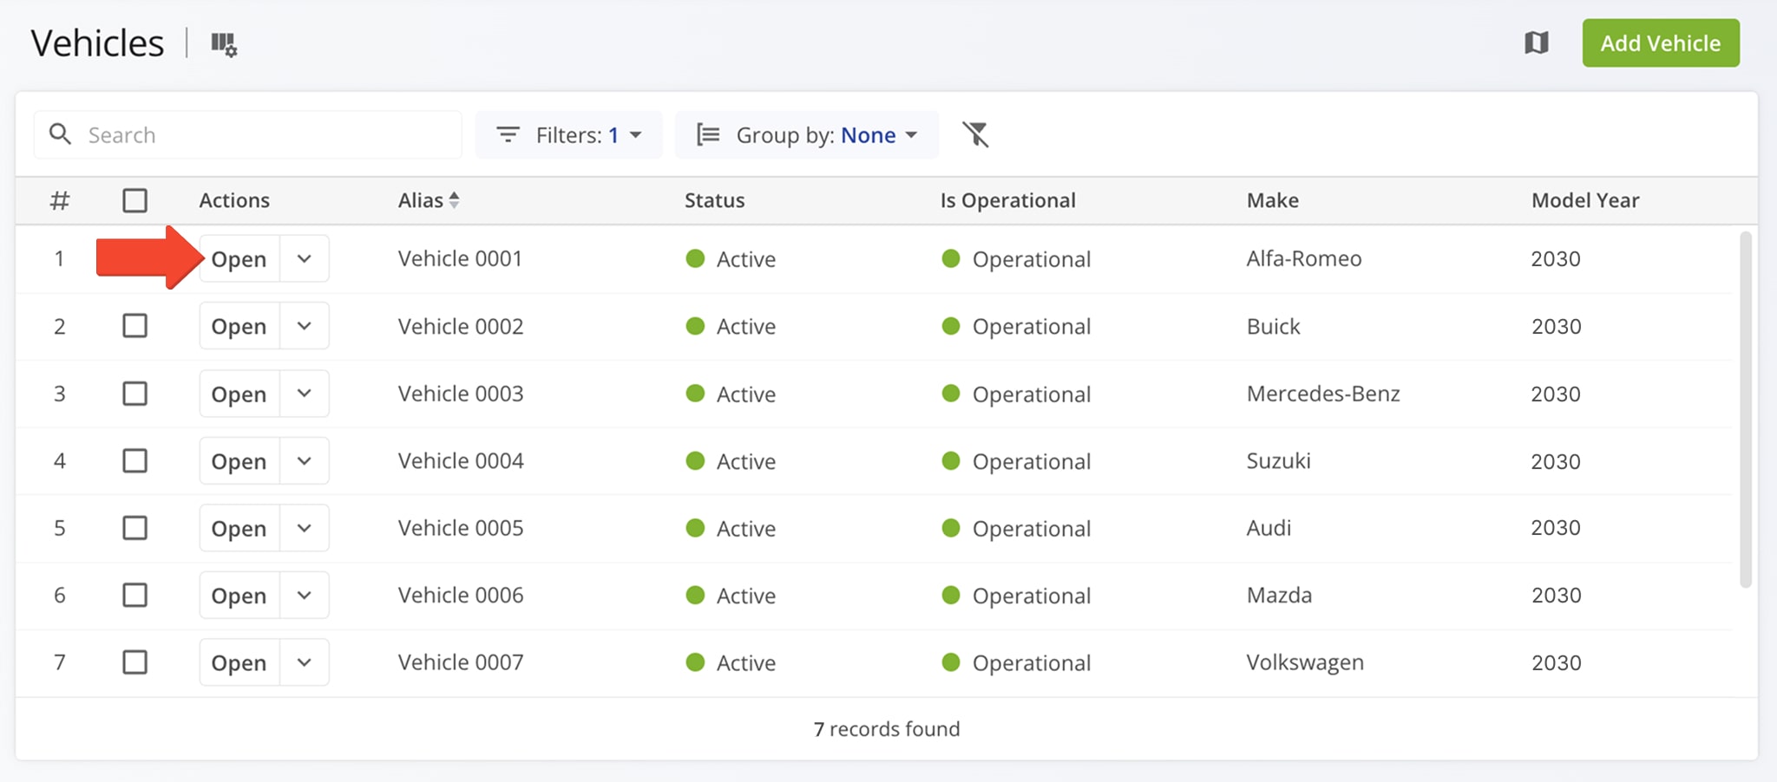Click the Operational value for Vehicle 0003
Image resolution: width=1777 pixels, height=782 pixels.
pos(1016,394)
